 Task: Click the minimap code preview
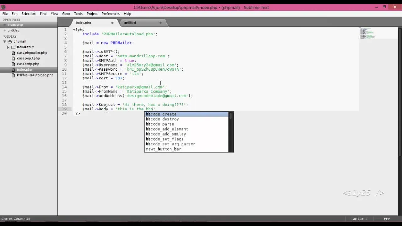click(367, 33)
